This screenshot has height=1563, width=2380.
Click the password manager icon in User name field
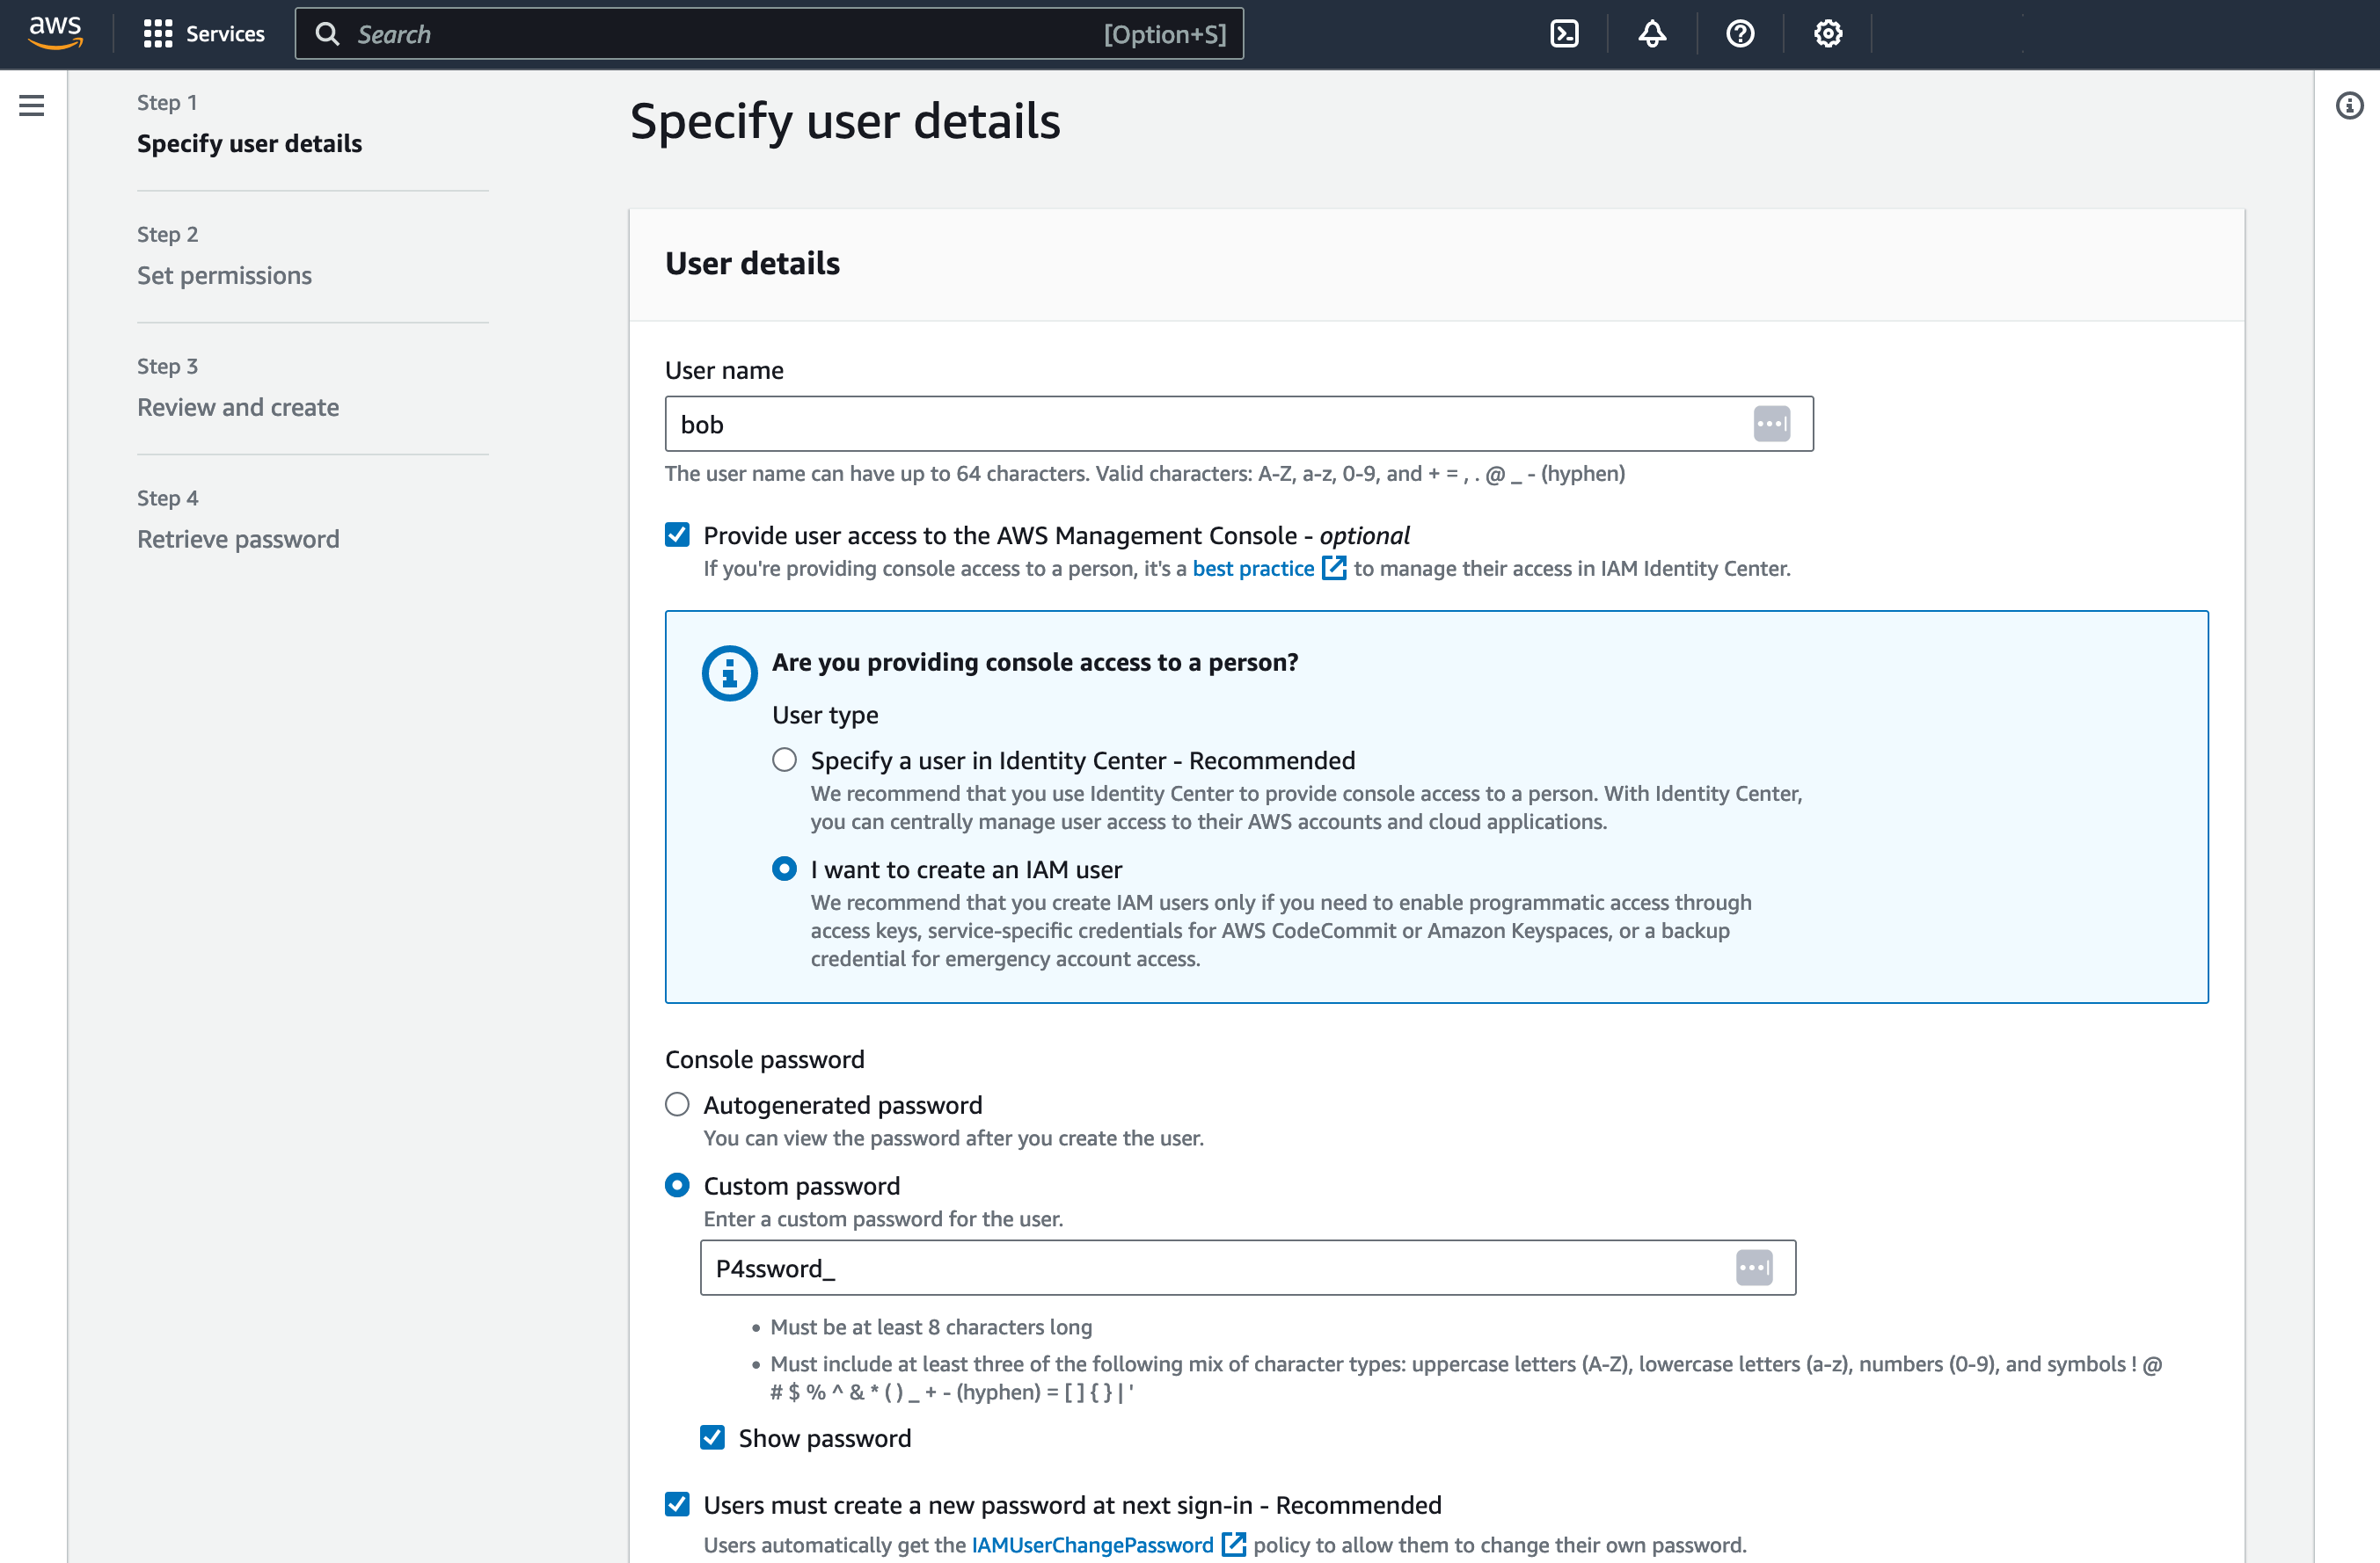pyautogui.click(x=1771, y=424)
